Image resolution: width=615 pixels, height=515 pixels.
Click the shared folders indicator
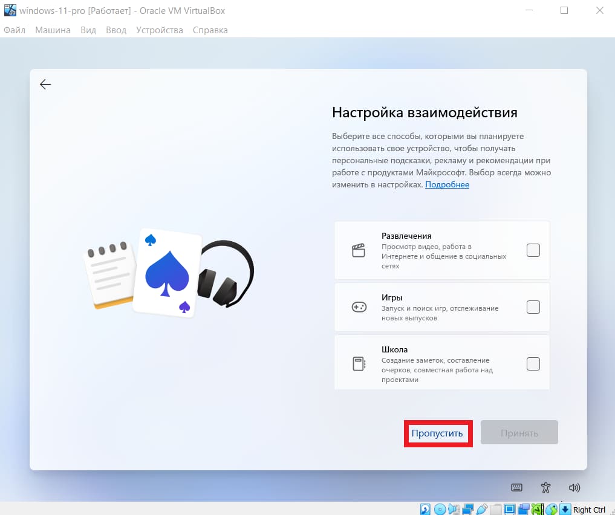pos(496,509)
